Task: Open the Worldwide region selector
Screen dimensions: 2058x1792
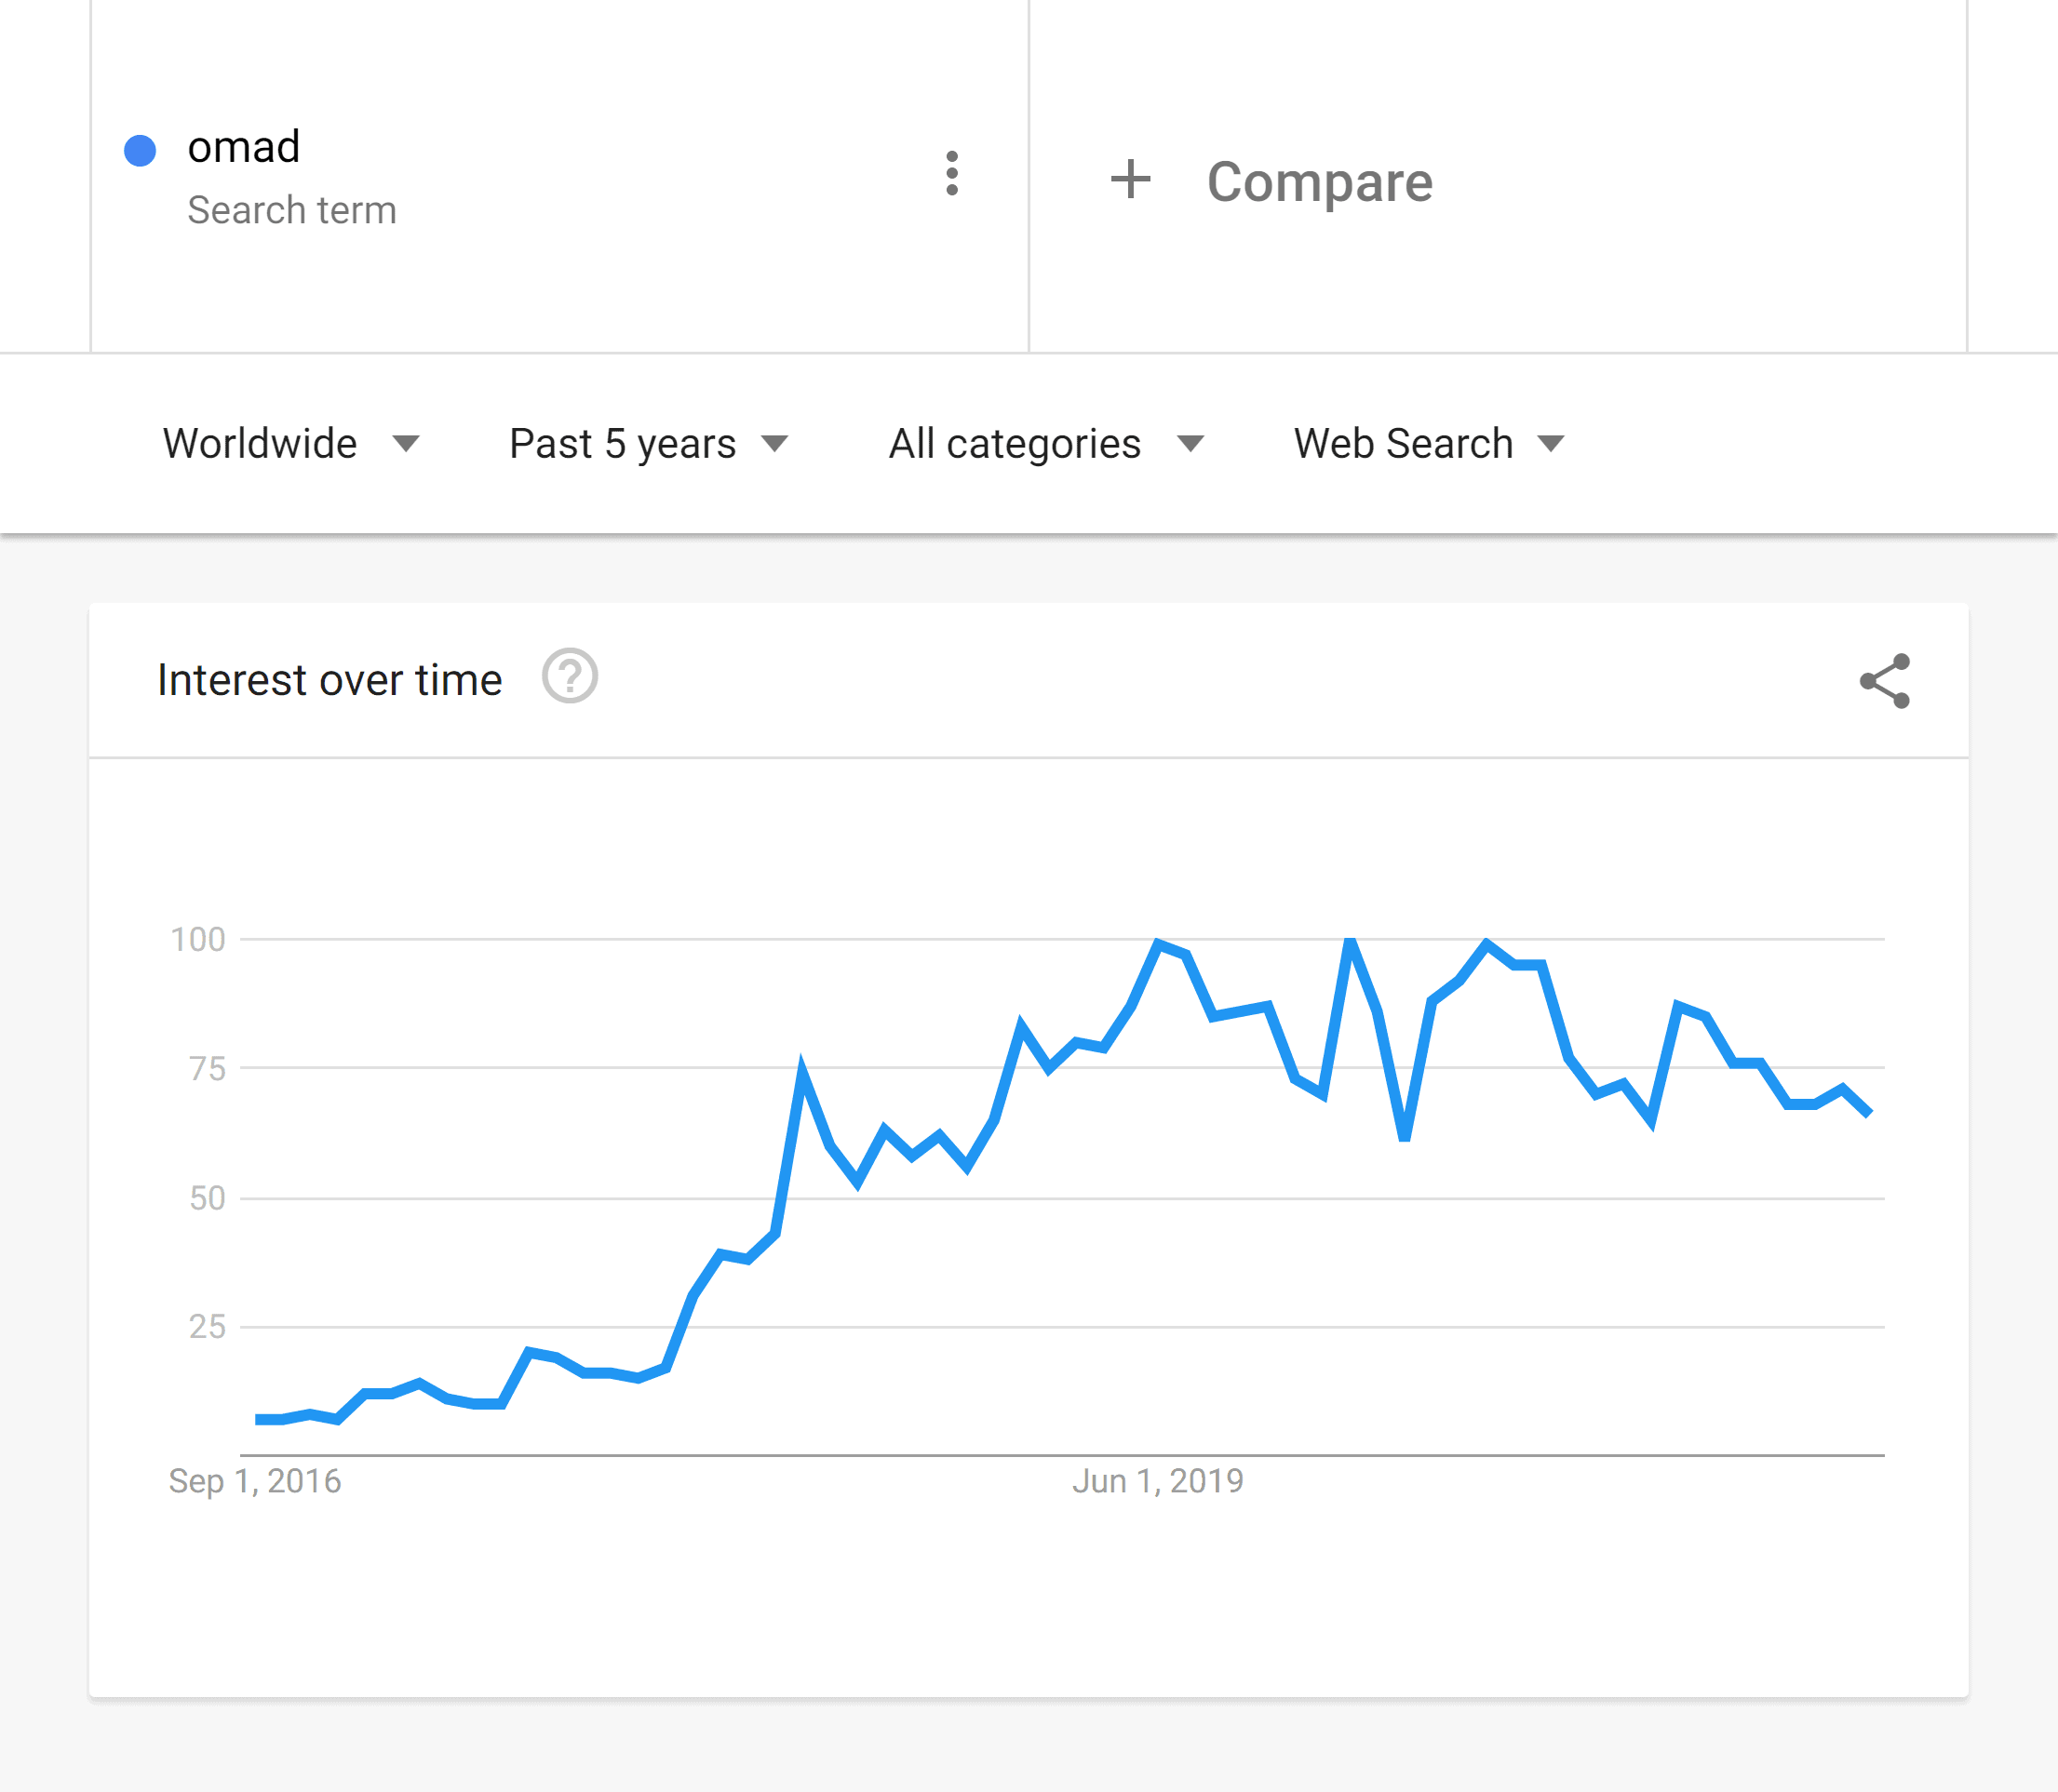Action: 260,443
